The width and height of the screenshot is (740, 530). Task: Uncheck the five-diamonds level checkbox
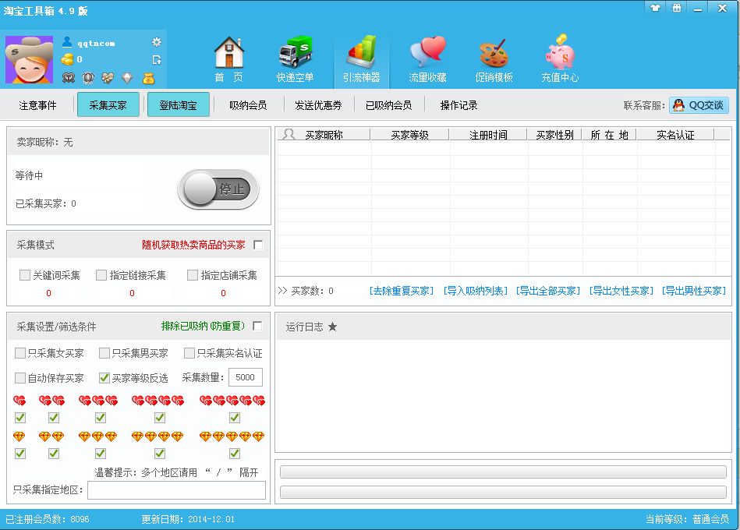(235, 454)
